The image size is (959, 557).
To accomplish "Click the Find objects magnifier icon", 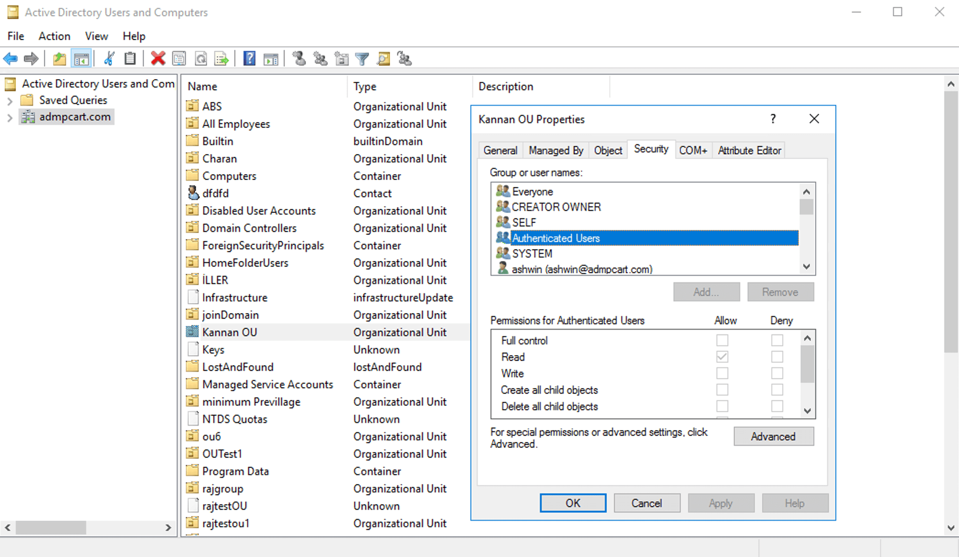I will [383, 59].
